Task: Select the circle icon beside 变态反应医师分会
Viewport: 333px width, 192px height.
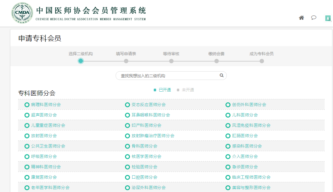Action: [x=127, y=105]
